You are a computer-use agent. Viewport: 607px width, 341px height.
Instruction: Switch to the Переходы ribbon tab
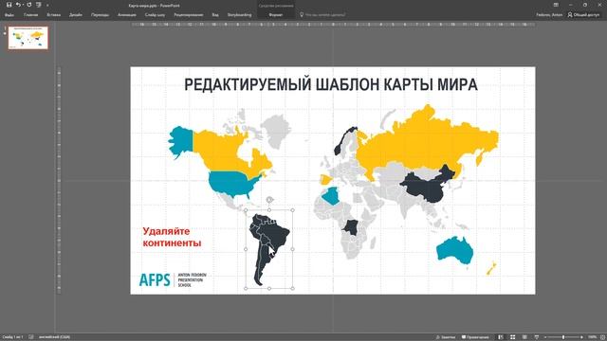[100, 15]
